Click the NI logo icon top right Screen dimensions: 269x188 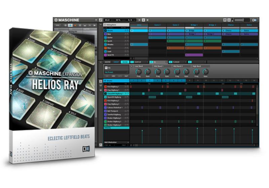(x=255, y=20)
